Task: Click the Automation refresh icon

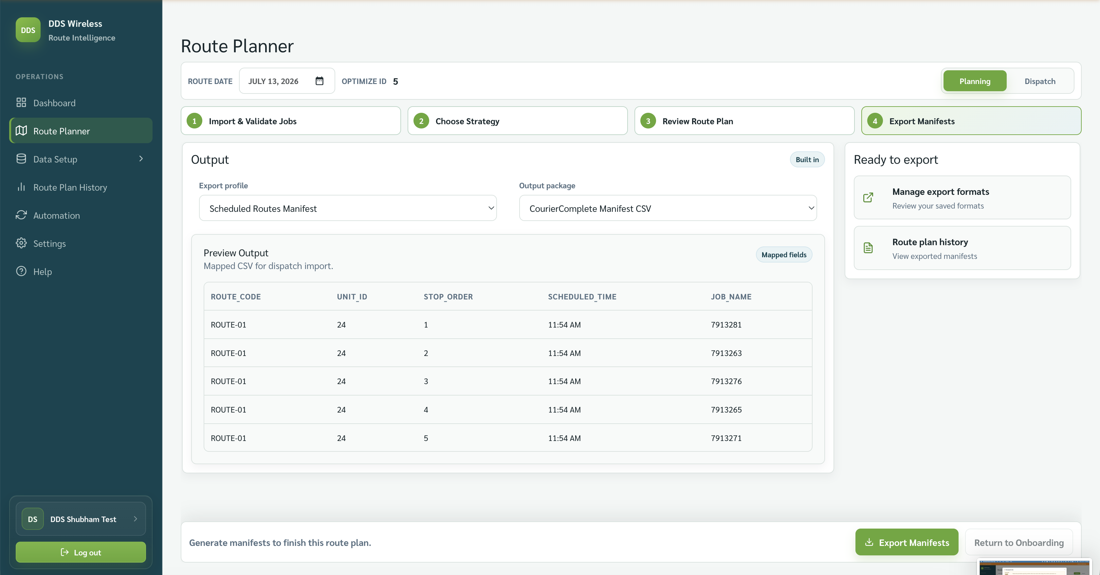Action: pos(21,215)
